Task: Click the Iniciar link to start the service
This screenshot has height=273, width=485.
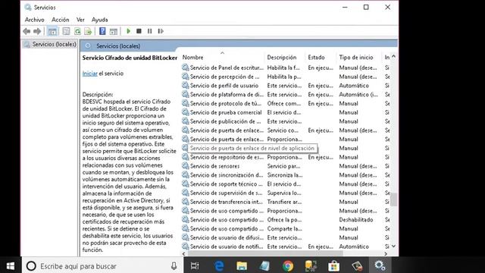Action: click(x=89, y=74)
